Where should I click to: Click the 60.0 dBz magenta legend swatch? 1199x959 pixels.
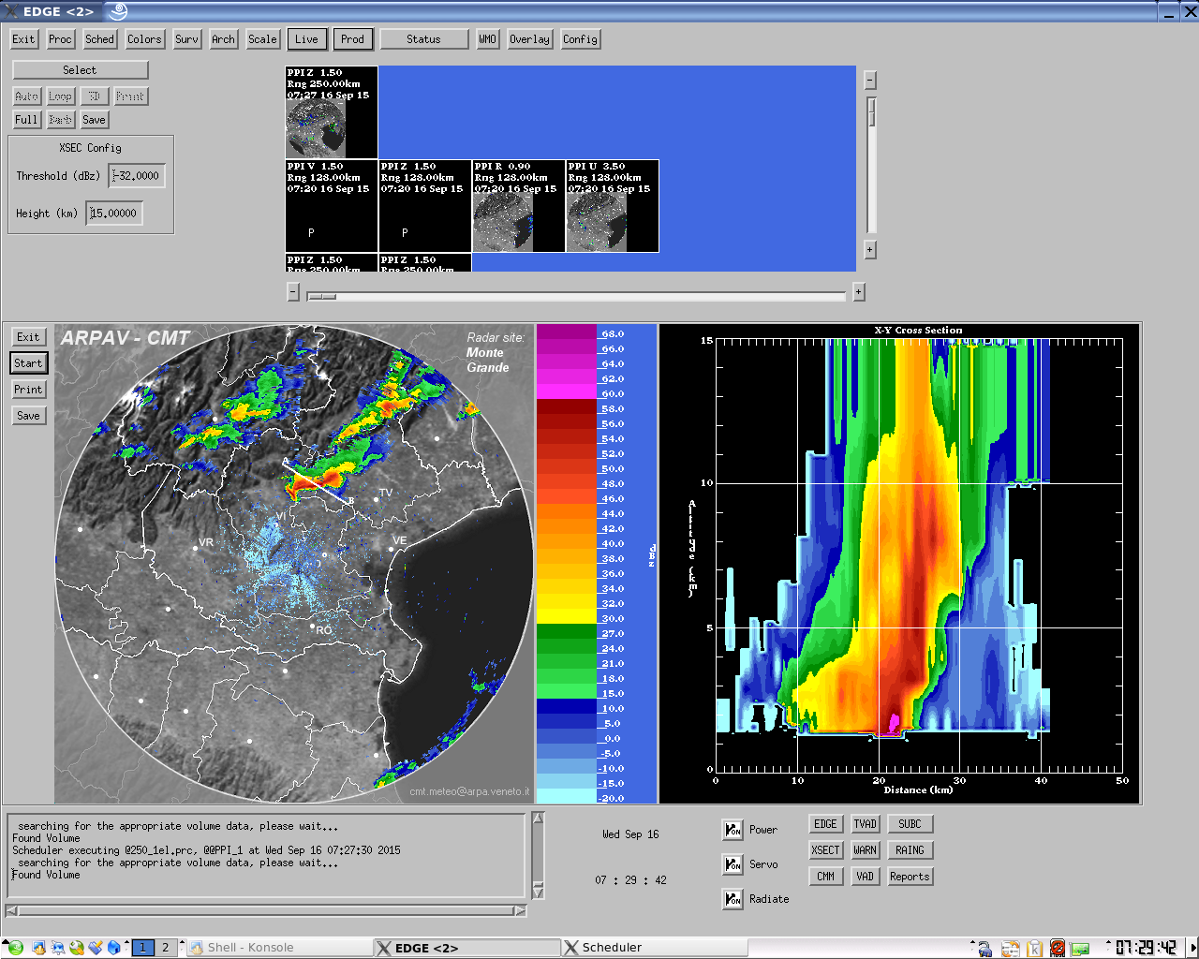(x=567, y=391)
